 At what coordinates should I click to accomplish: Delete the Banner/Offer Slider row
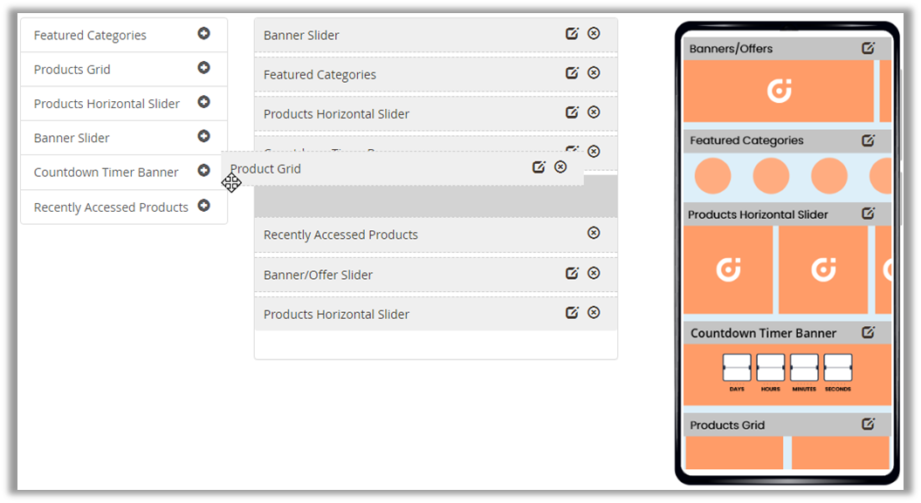(x=594, y=274)
